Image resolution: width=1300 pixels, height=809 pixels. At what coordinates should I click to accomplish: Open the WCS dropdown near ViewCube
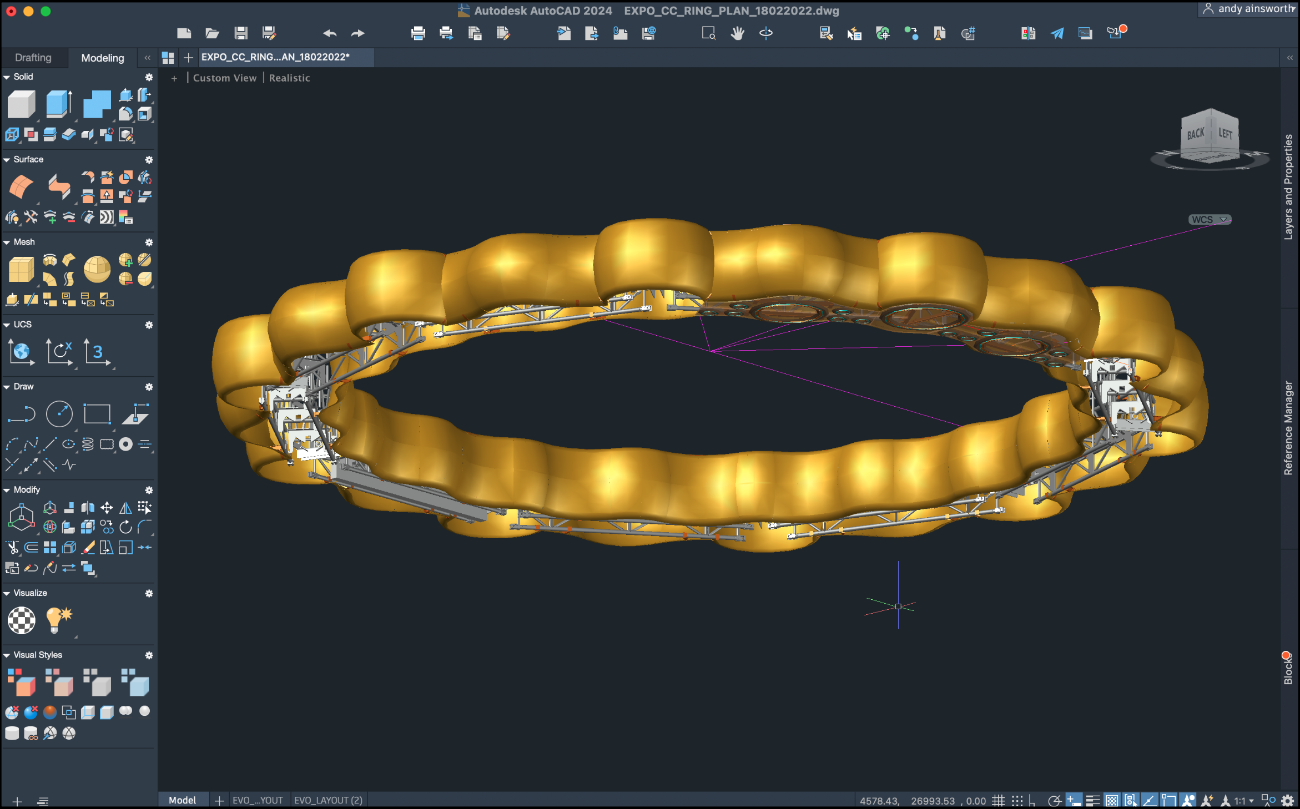[1210, 220]
